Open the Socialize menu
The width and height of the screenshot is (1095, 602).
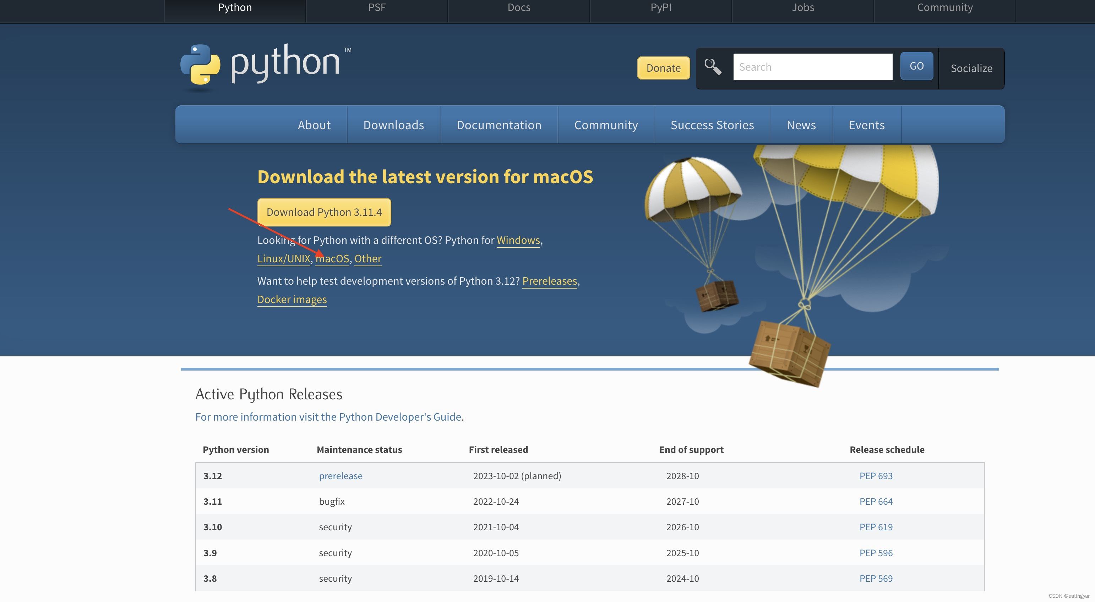(x=971, y=69)
